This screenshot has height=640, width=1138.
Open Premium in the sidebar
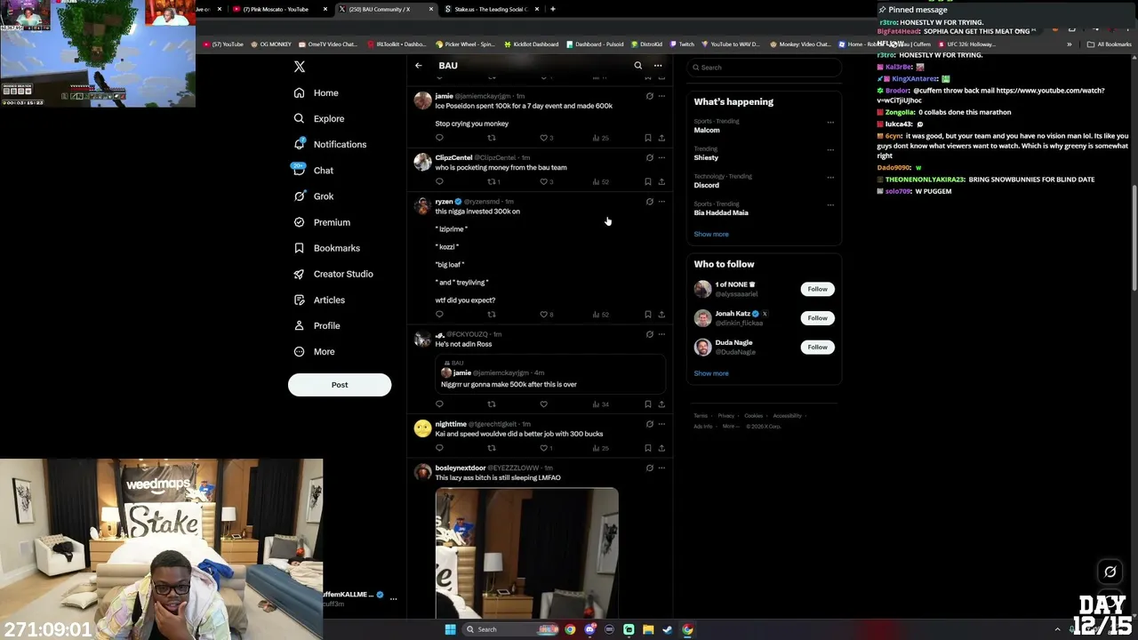coord(322,222)
